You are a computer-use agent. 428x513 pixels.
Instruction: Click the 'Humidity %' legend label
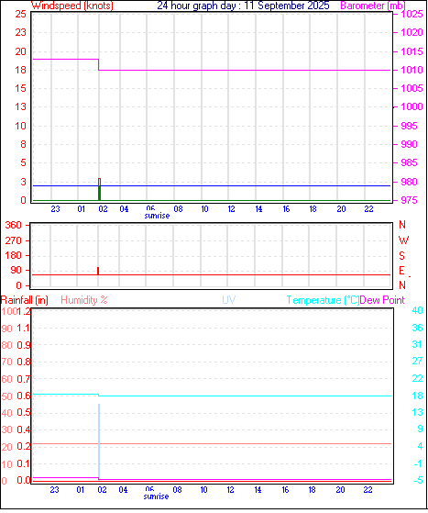[84, 300]
